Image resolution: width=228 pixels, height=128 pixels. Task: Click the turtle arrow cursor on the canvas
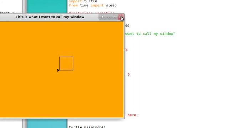pyautogui.click(x=58, y=70)
